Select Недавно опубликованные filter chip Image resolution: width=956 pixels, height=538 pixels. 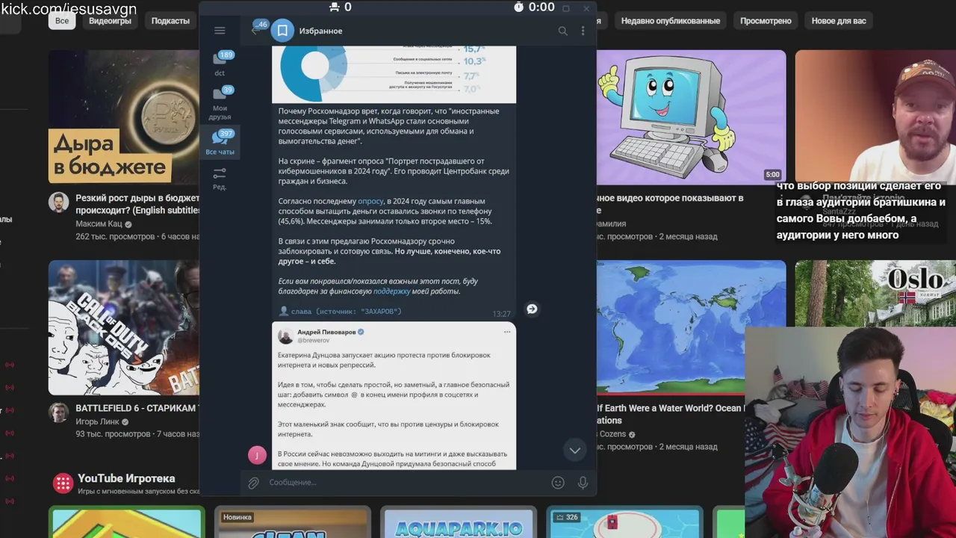(x=670, y=21)
